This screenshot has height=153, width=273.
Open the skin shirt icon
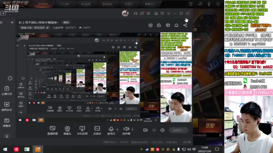point(162,13)
